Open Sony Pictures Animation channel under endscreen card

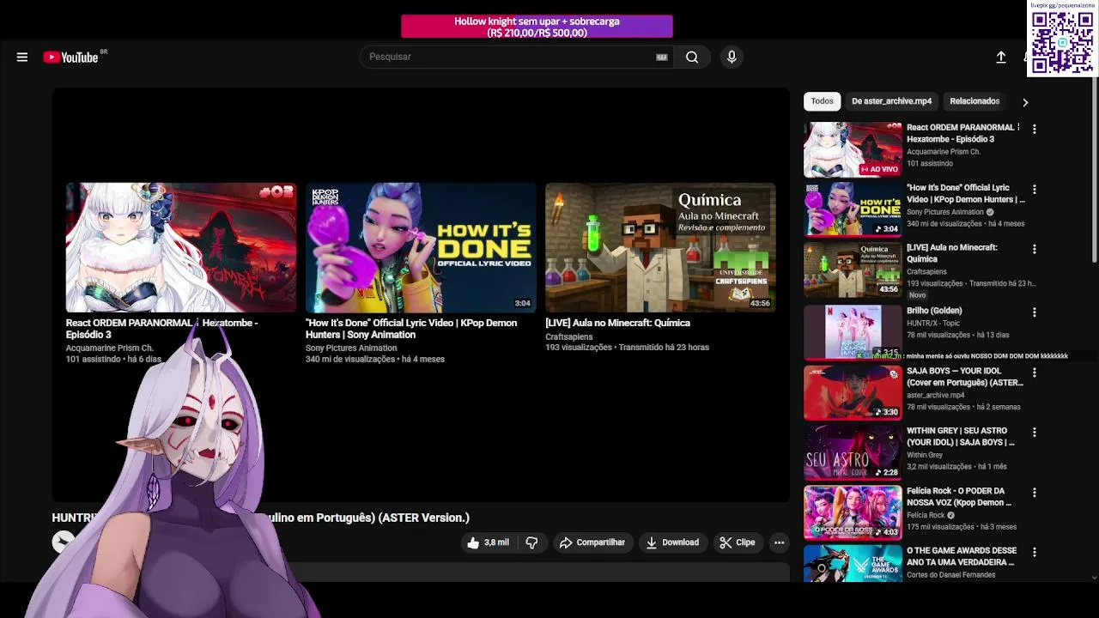tap(351, 348)
